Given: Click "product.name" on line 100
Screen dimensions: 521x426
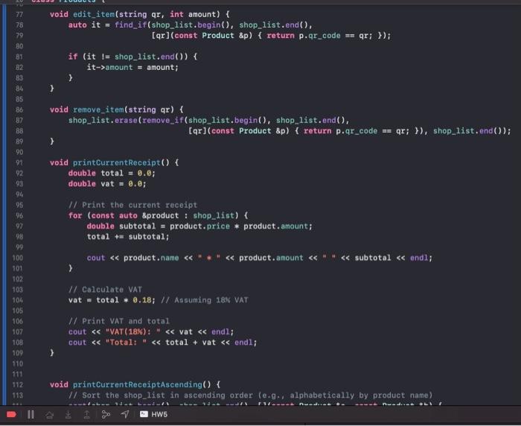Looking at the screenshot, I should click(x=151, y=258).
